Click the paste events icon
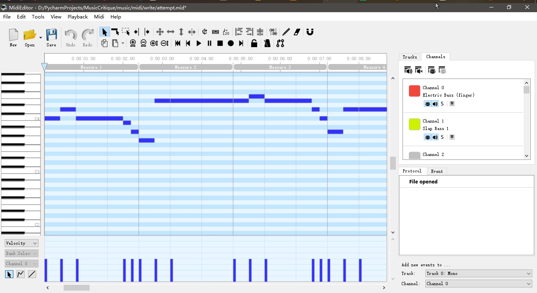Viewport: 537px width, 293px height. (x=115, y=43)
